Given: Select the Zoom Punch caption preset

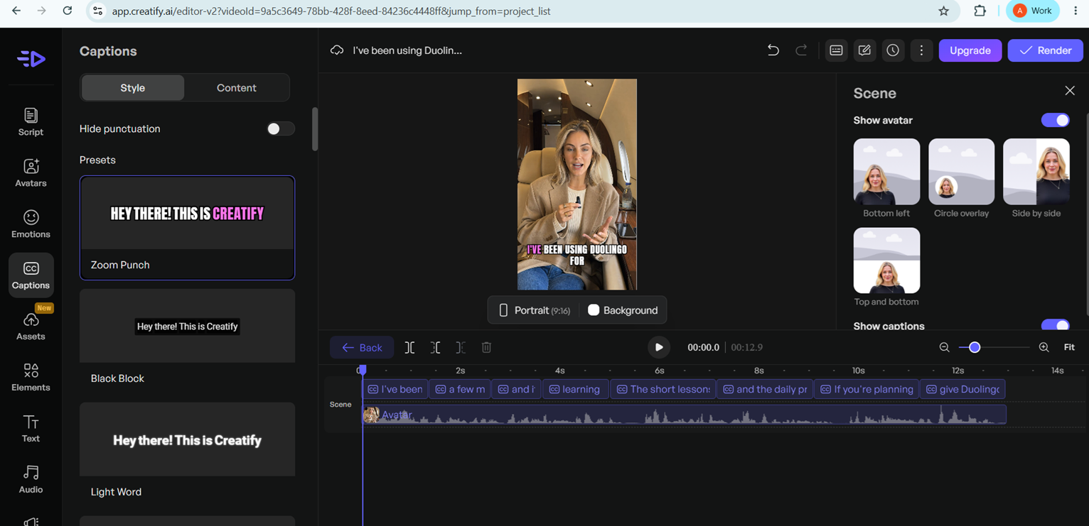Looking at the screenshot, I should (x=187, y=228).
